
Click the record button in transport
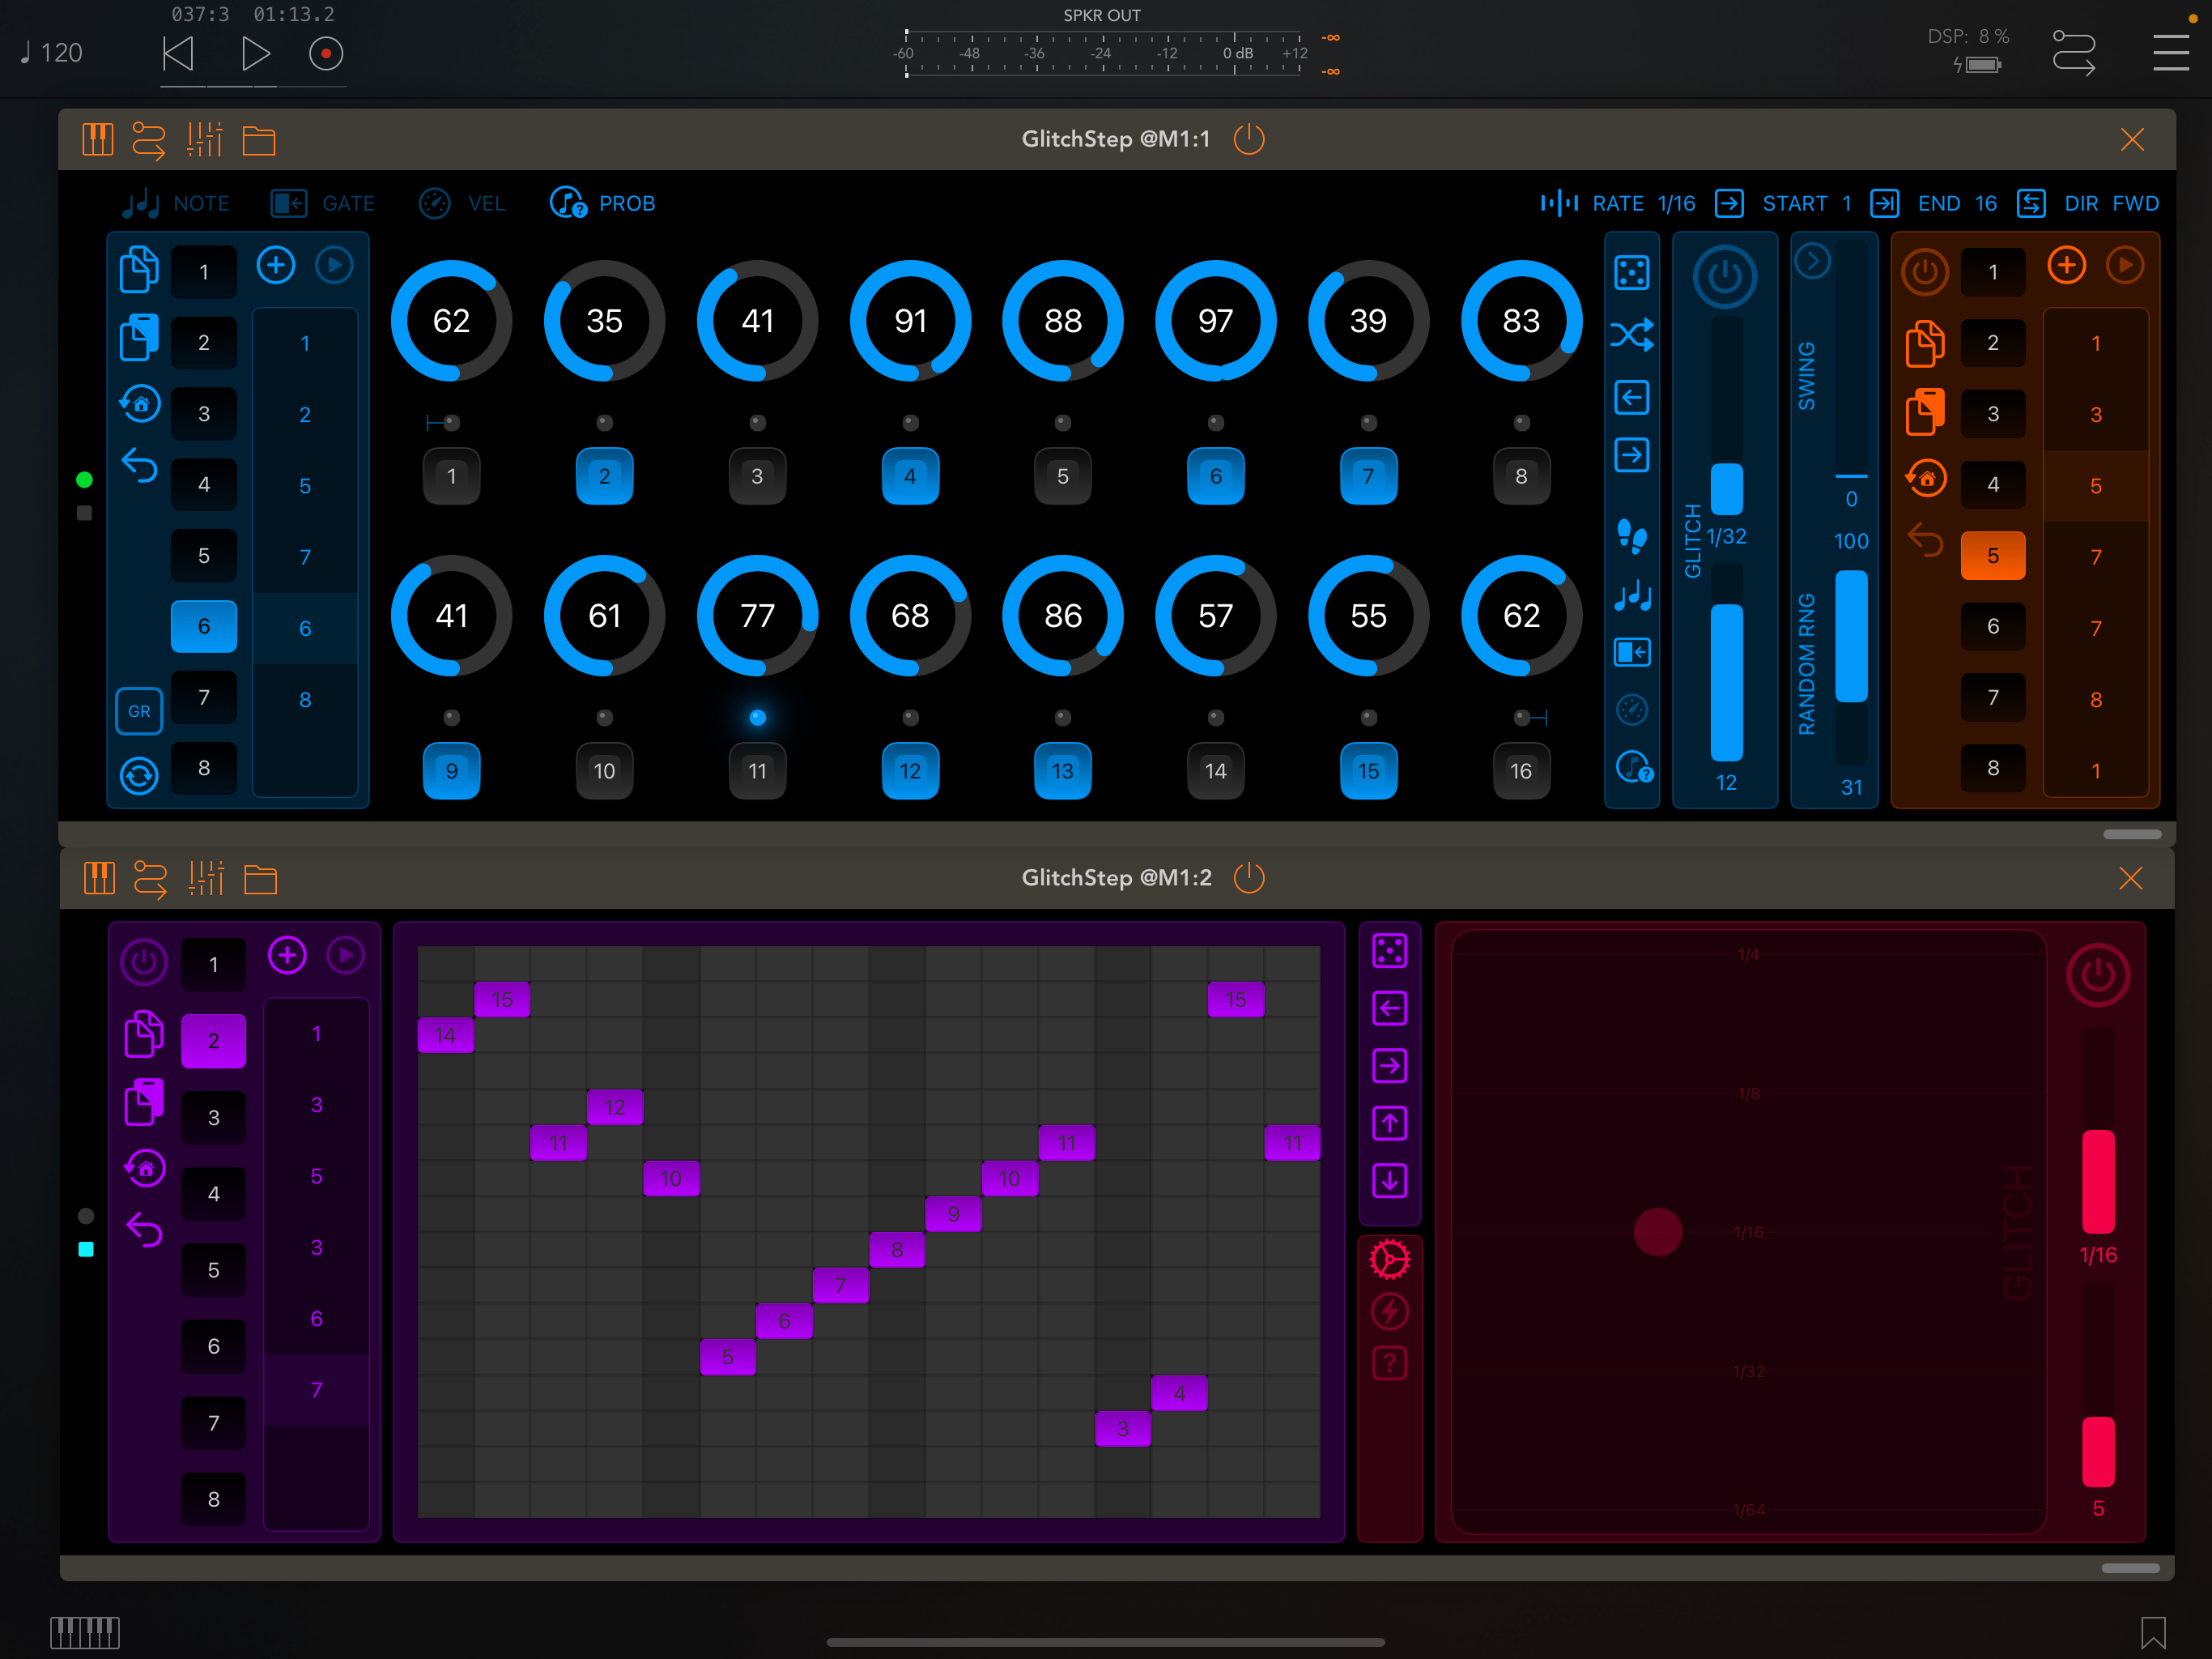(x=326, y=54)
